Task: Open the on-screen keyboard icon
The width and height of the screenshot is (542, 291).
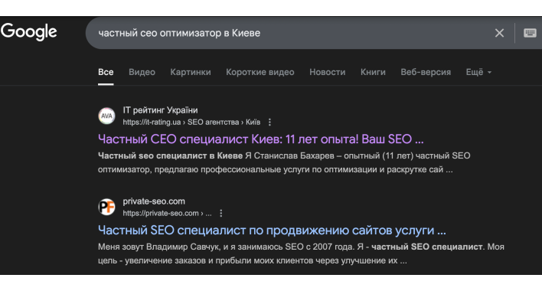Action: point(530,33)
